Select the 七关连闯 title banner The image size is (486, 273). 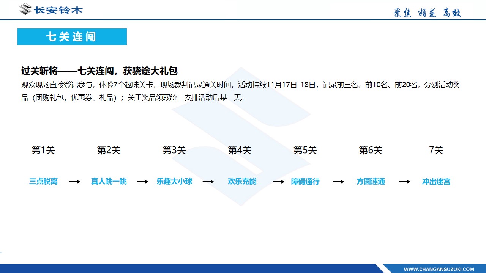click(x=72, y=37)
